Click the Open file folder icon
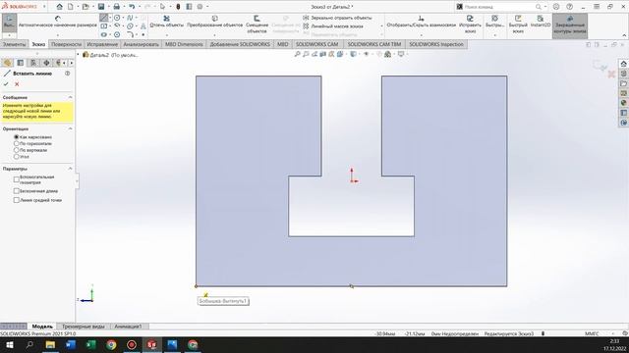Screen dimensions: 629x353 [86, 7]
